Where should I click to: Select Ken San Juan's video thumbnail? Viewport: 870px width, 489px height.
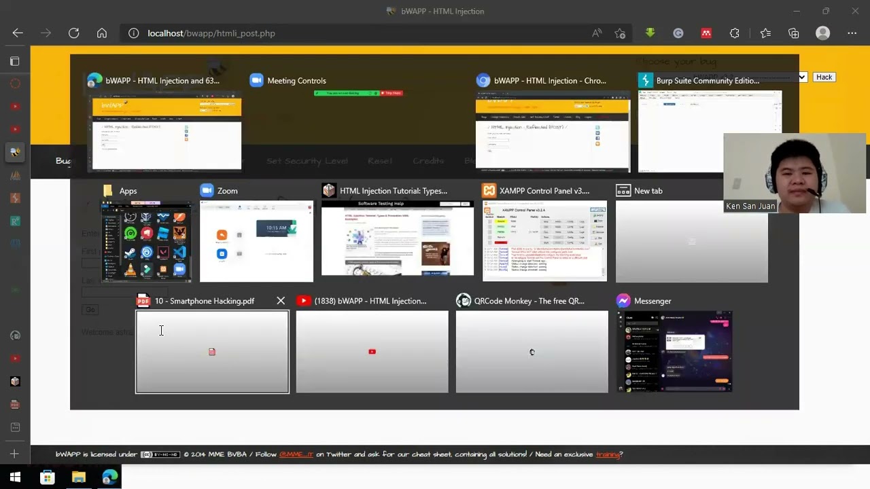(x=795, y=173)
